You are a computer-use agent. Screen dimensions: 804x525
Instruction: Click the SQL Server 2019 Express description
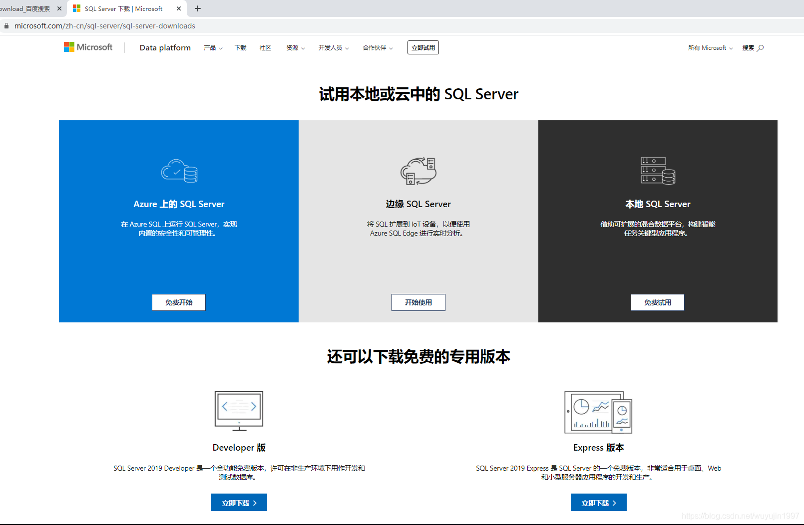coord(599,473)
